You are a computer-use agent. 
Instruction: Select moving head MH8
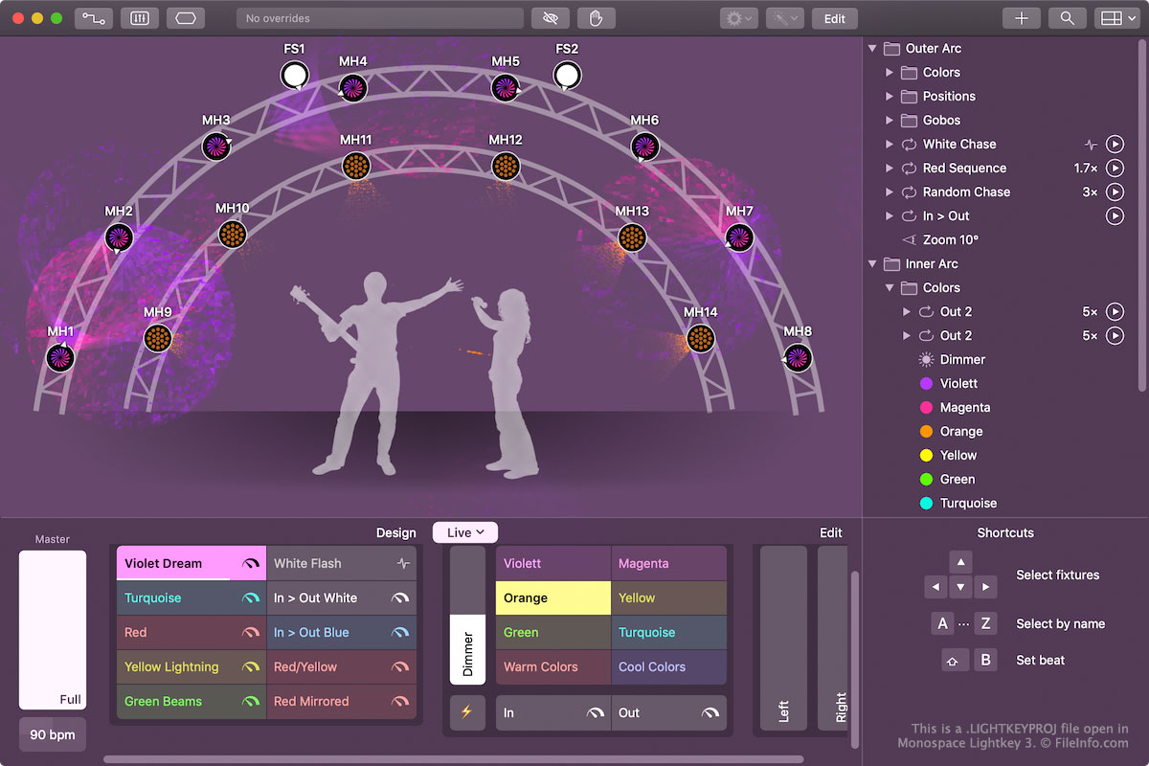click(798, 358)
